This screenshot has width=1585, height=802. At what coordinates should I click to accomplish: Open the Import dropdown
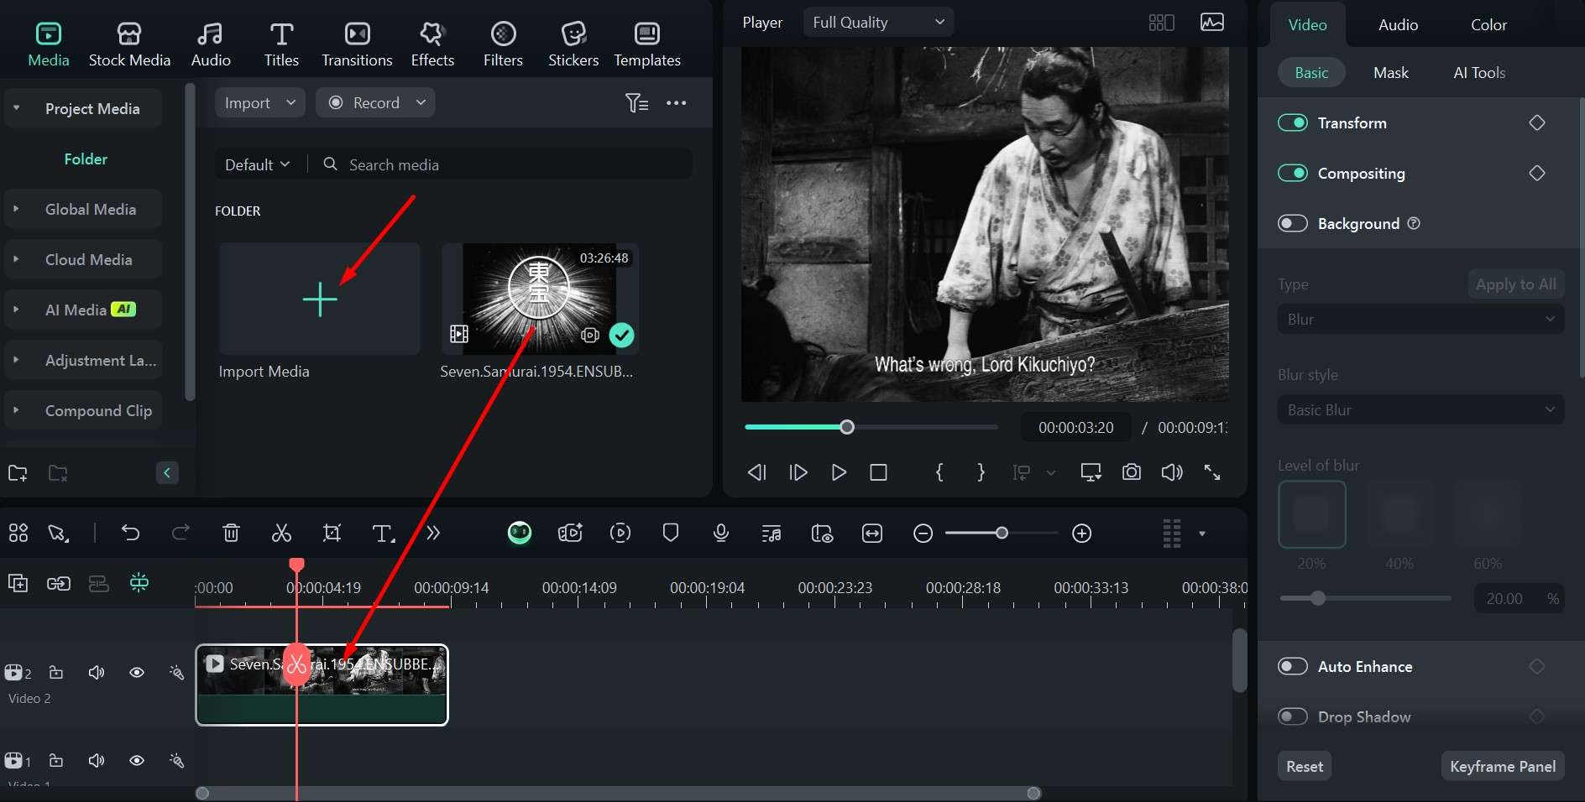pyautogui.click(x=260, y=103)
